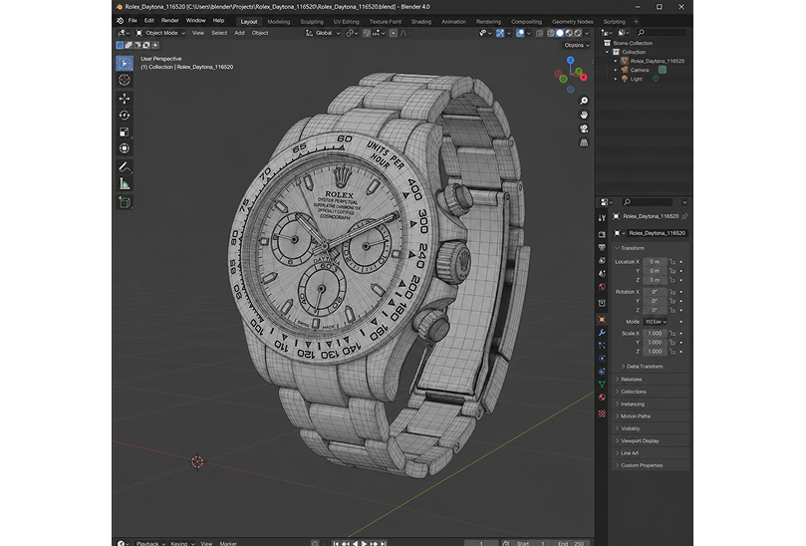Switch perspective/orthographic grid icon
This screenshot has height=546, width=806.
coord(584,142)
